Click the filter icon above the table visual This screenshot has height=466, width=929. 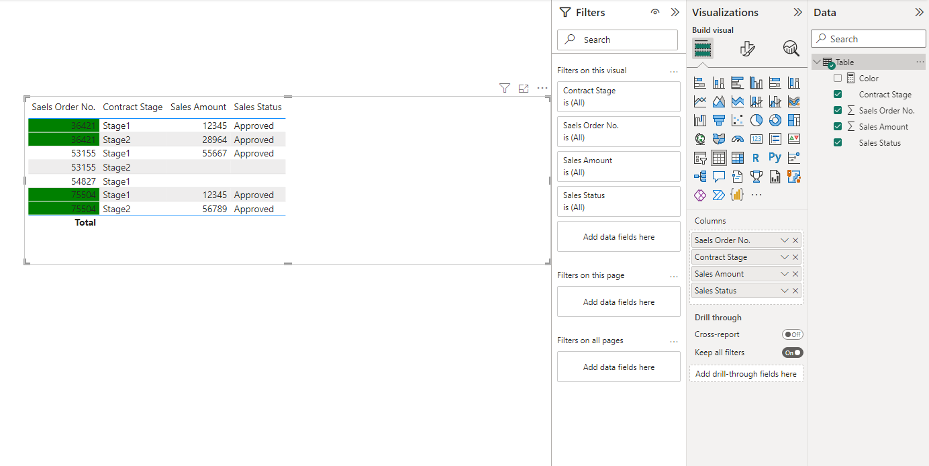[505, 89]
